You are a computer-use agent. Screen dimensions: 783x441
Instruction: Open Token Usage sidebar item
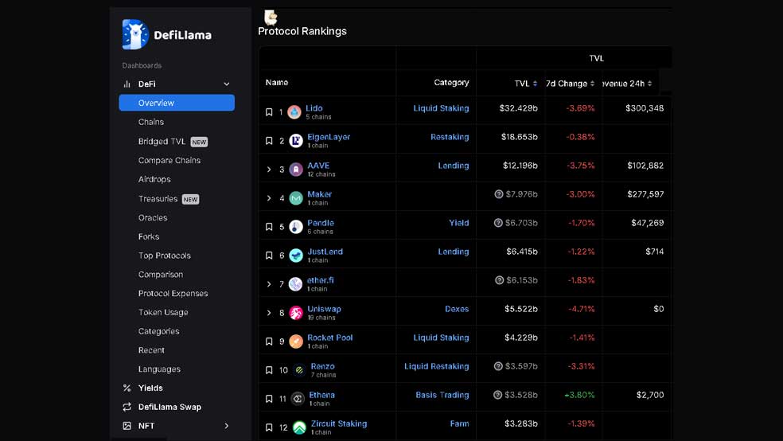click(163, 313)
